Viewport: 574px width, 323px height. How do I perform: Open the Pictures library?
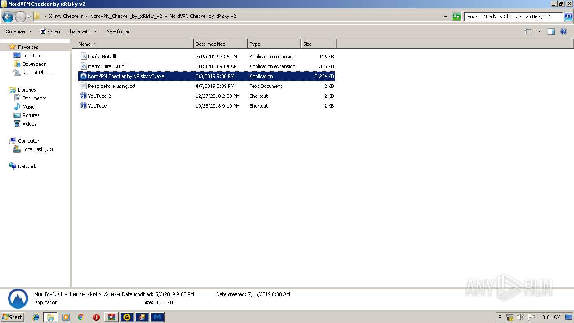click(31, 115)
